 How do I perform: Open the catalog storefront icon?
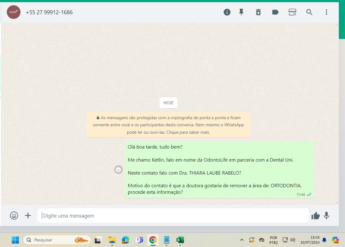click(292, 12)
